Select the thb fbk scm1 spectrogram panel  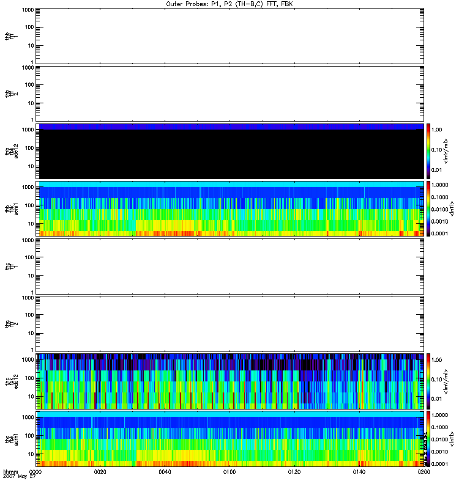(229, 208)
